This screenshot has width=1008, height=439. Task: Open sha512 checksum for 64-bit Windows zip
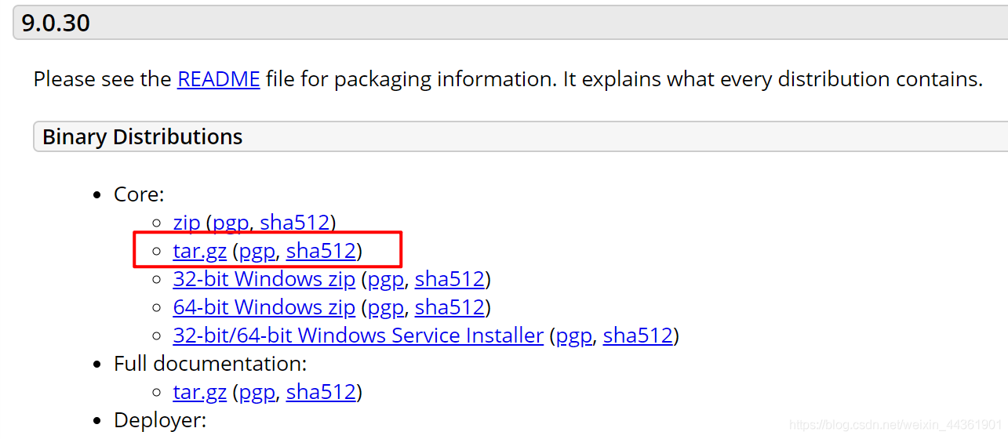(450, 307)
